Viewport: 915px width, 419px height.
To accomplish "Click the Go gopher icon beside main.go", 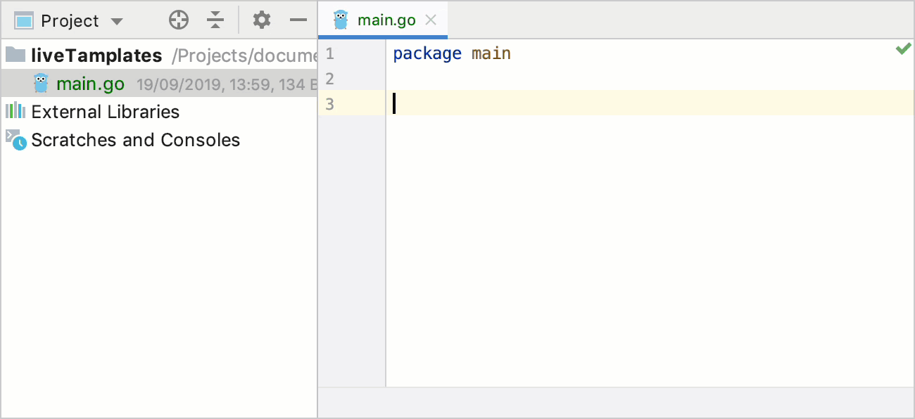I will (40, 83).
